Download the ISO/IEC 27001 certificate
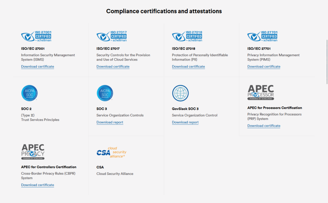328x203 pixels. 37,67
